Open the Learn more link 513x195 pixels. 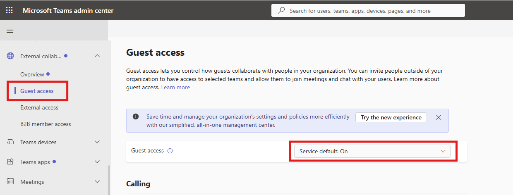[175, 87]
